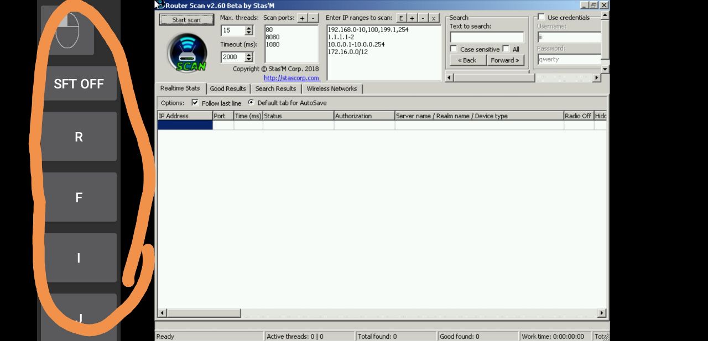Add an IP range with the plus button
Viewport: 708px width, 341px height.
[412, 18]
